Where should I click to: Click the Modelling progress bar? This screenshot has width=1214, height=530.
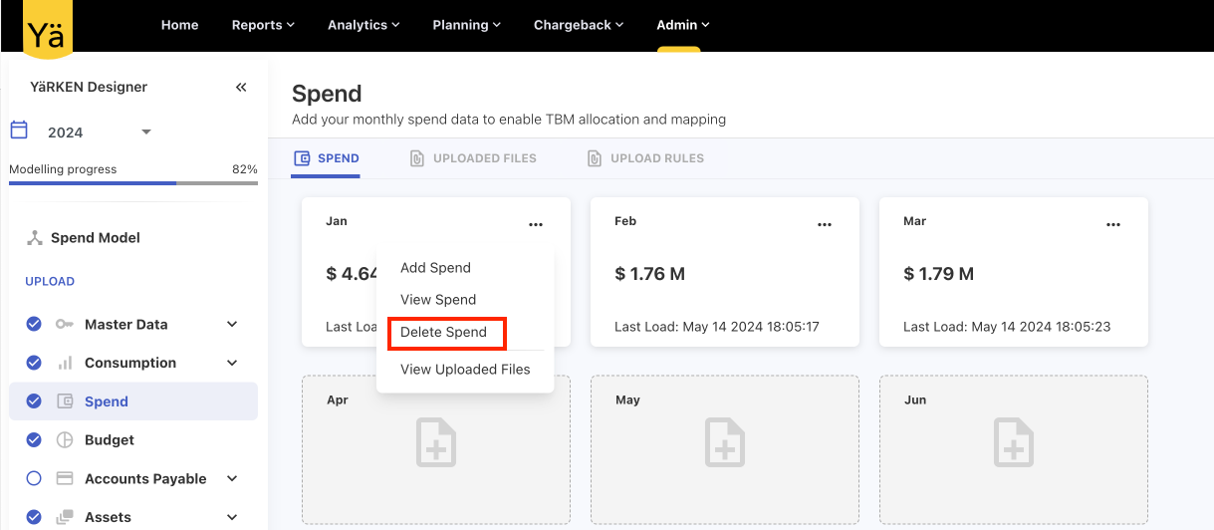133,183
